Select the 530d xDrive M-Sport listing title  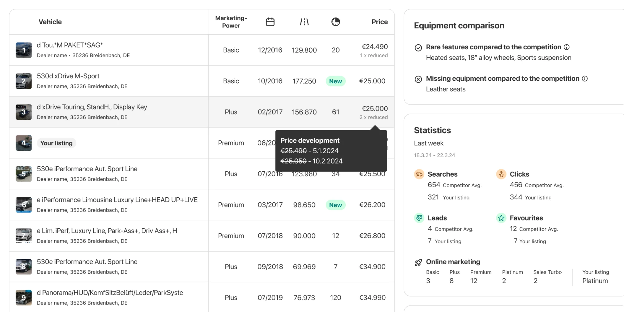pyautogui.click(x=68, y=76)
